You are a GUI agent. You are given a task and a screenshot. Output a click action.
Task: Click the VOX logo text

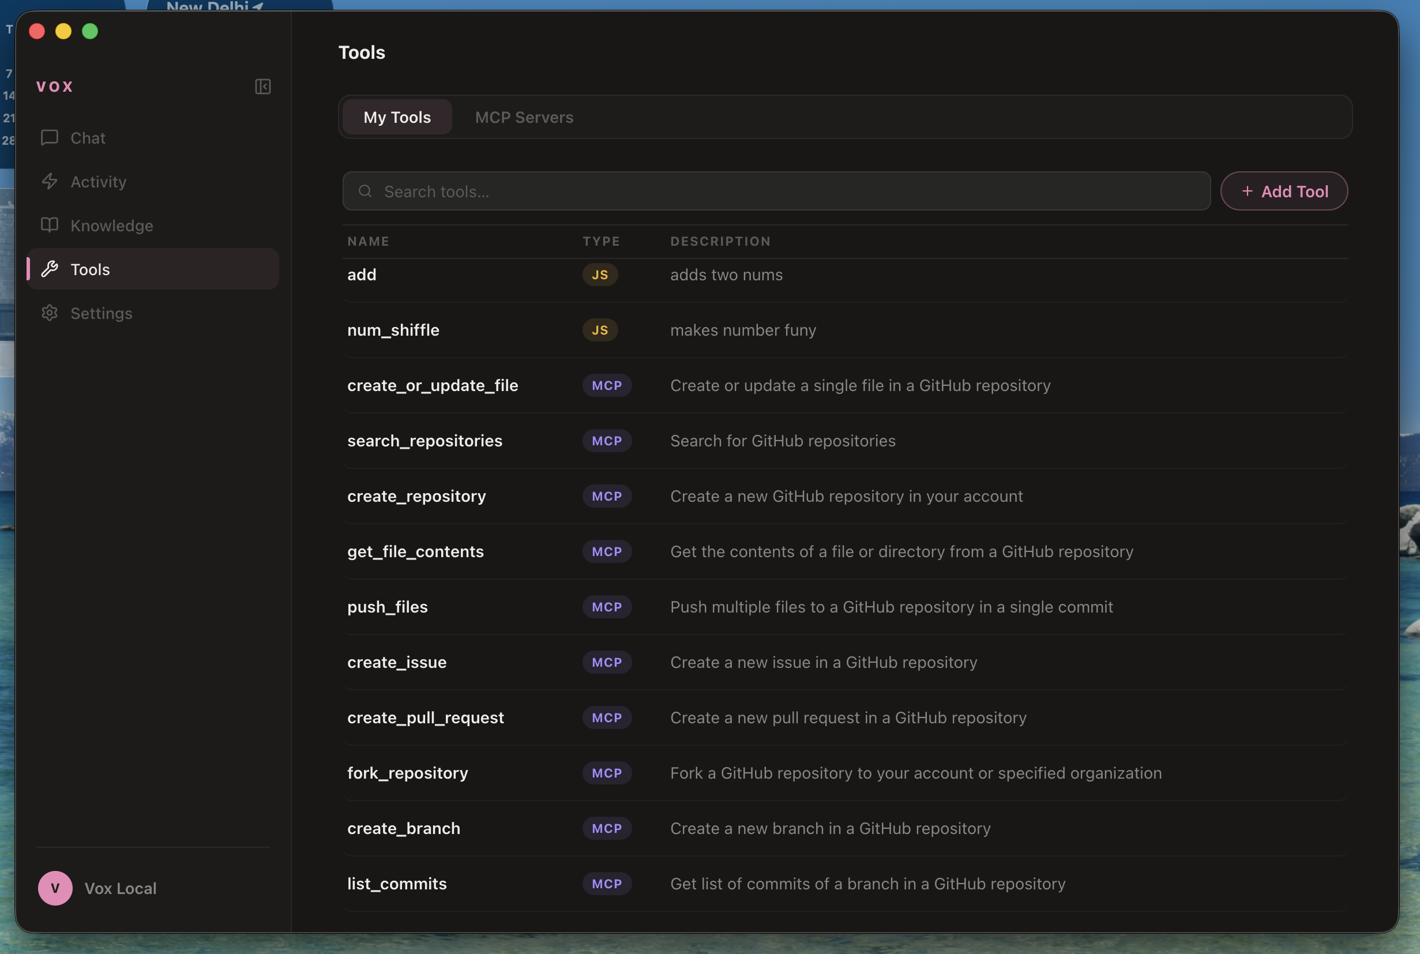tap(55, 87)
